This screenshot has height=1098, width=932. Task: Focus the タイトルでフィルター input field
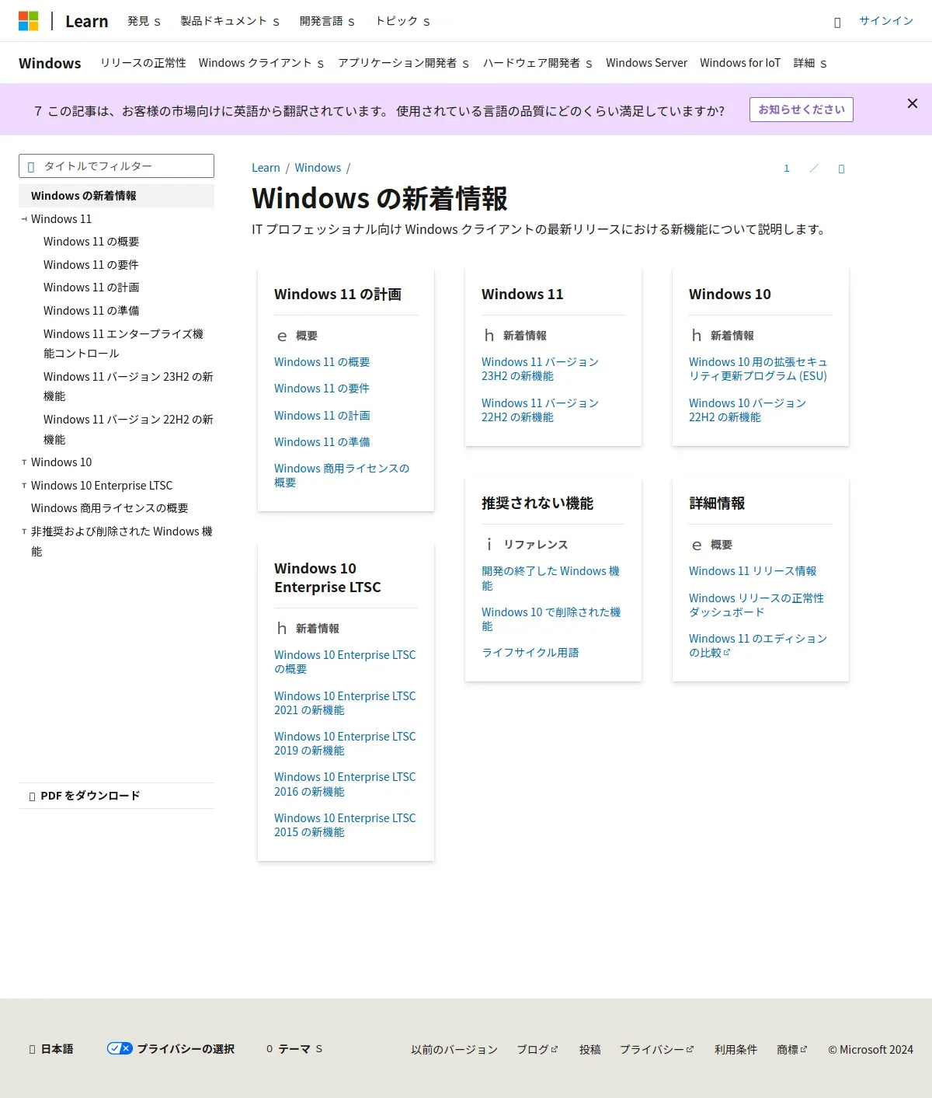tap(116, 166)
